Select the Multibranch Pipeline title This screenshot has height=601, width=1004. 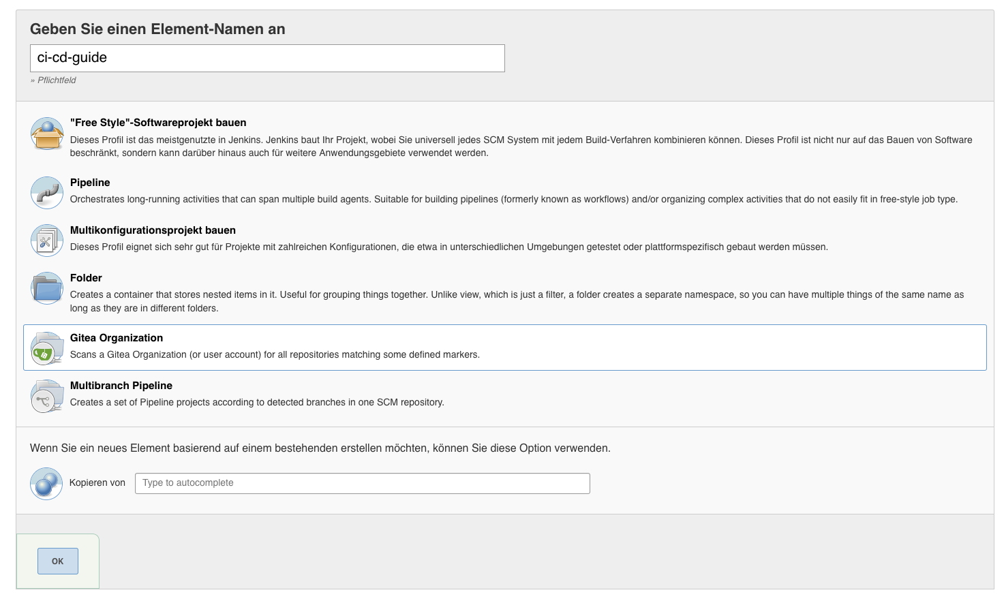click(x=121, y=386)
